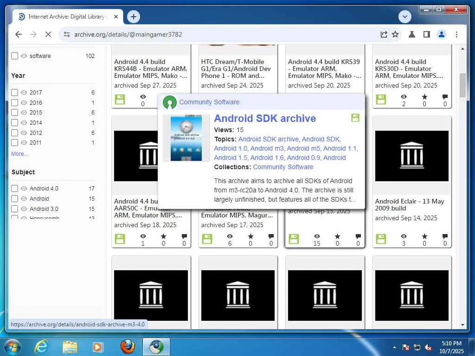
Task: Toggle the eye icon beside the Android subject
Action: (24, 198)
